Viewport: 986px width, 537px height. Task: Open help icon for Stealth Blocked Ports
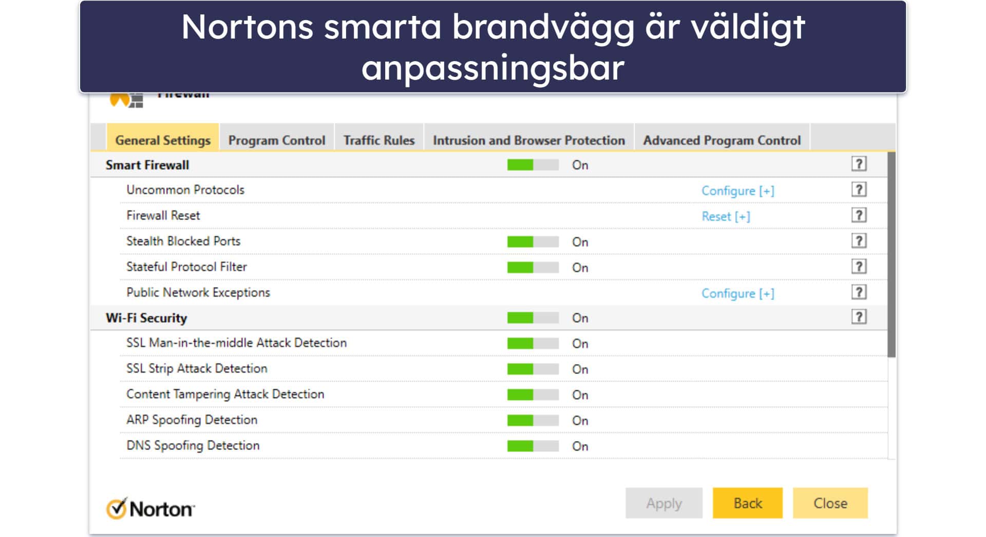tap(859, 241)
